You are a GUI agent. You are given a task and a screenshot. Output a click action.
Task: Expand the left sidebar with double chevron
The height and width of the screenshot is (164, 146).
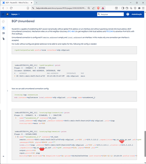3,156
